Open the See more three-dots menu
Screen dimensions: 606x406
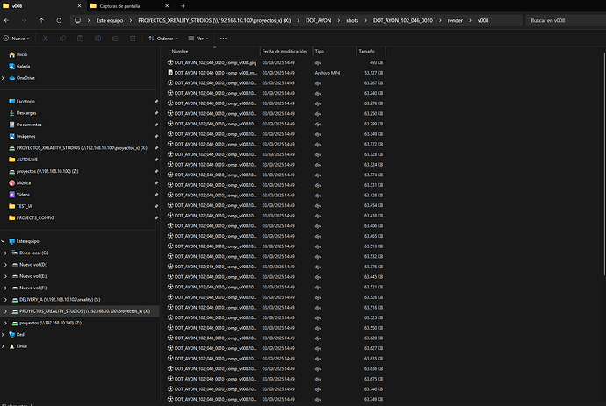[222, 39]
